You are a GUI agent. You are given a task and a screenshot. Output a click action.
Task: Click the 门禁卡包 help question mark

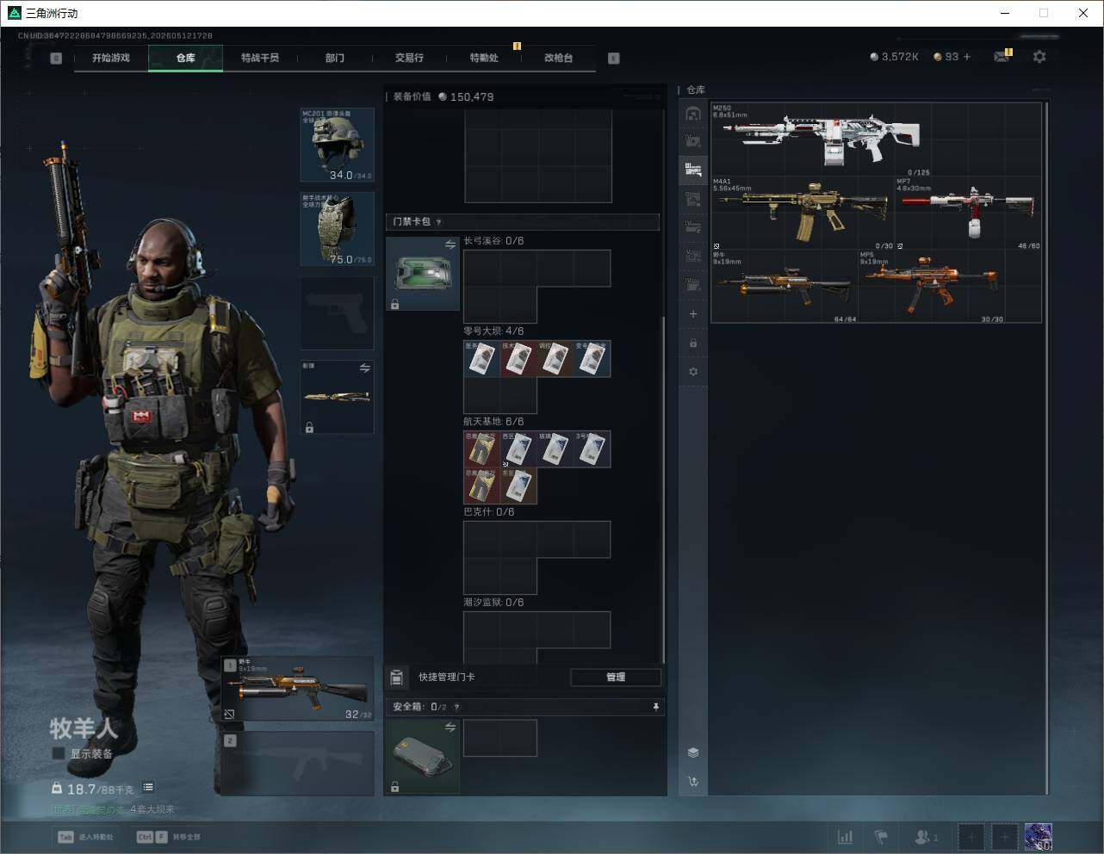(439, 222)
